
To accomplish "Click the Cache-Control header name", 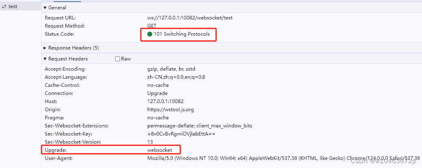I will [x=63, y=85].
